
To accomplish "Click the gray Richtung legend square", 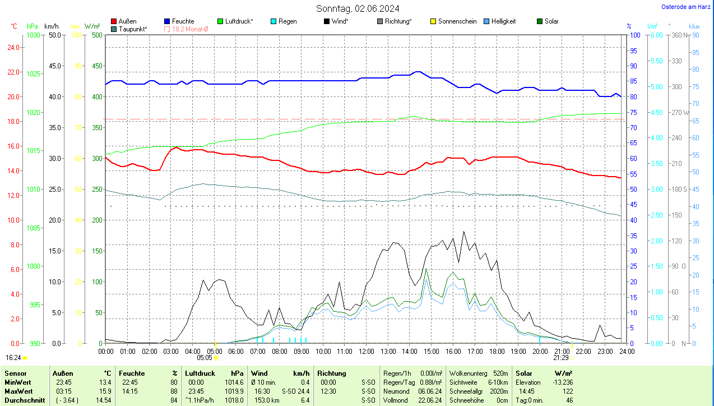I will [380, 21].
